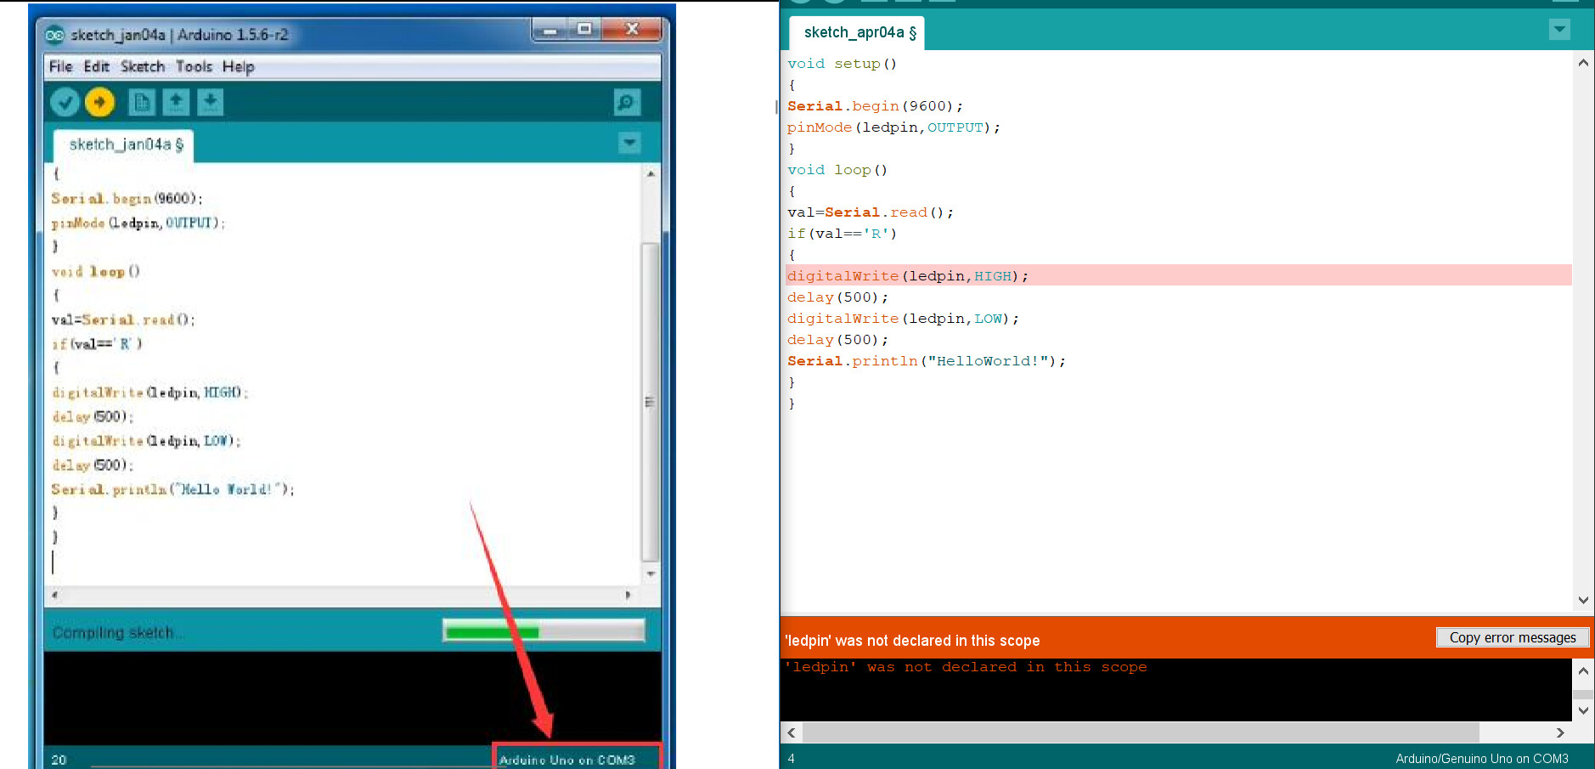Click the 'ledpin' error line in the black console
This screenshot has width=1595, height=769.
(x=967, y=668)
